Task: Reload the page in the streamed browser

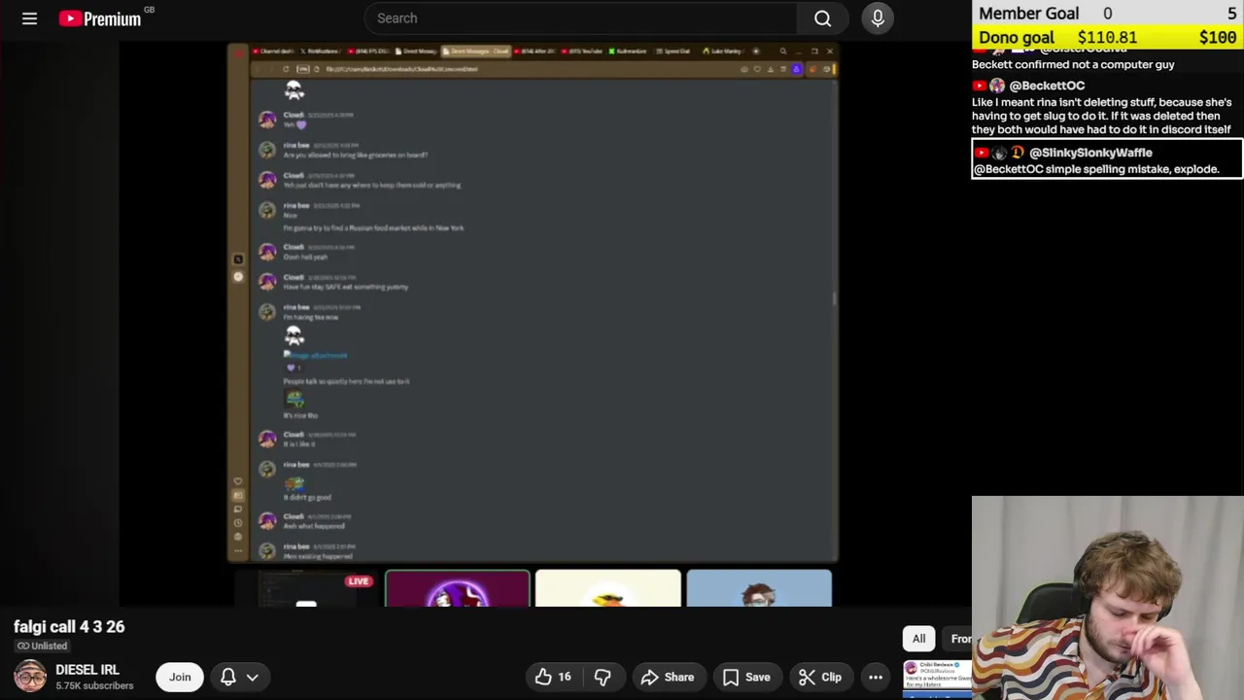Action: coord(286,69)
